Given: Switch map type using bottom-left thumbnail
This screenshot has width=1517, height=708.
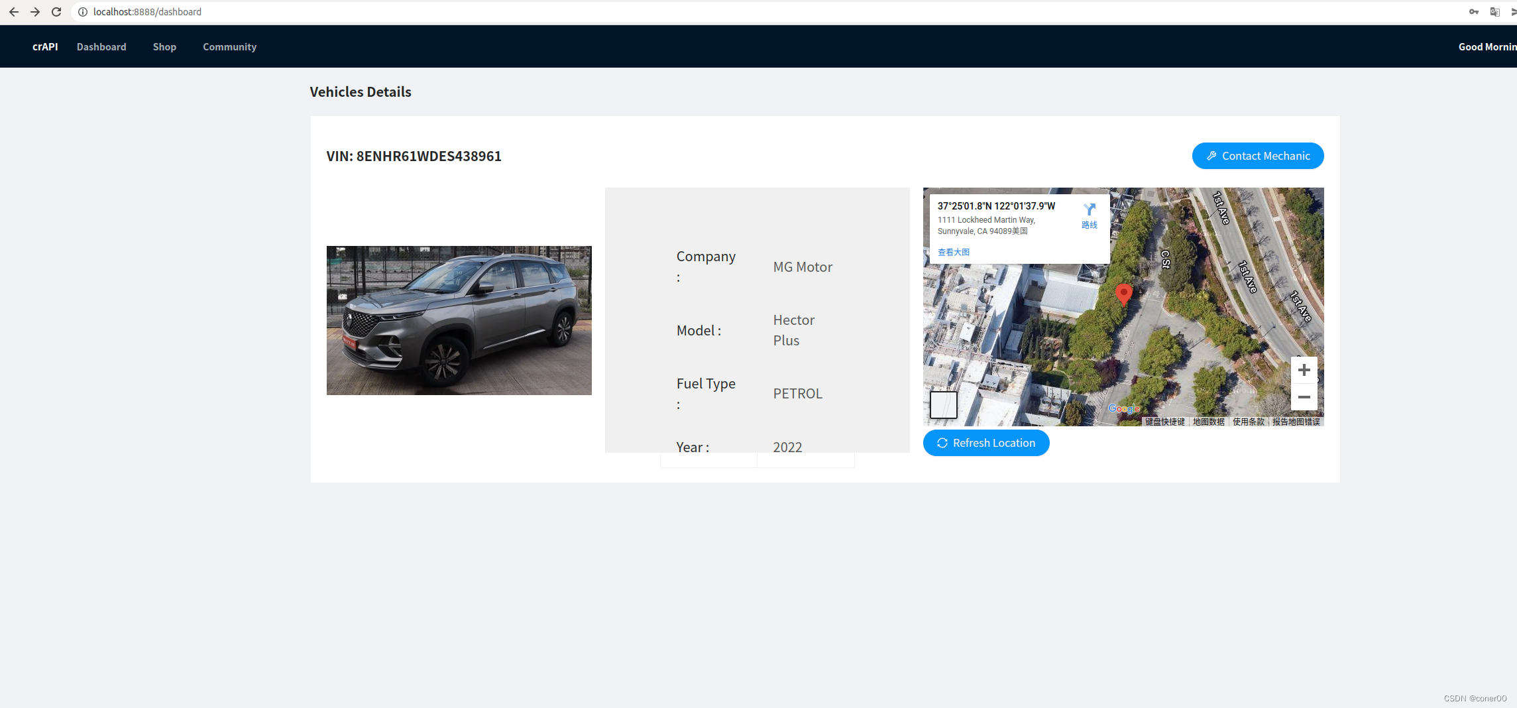Looking at the screenshot, I should click(x=944, y=404).
